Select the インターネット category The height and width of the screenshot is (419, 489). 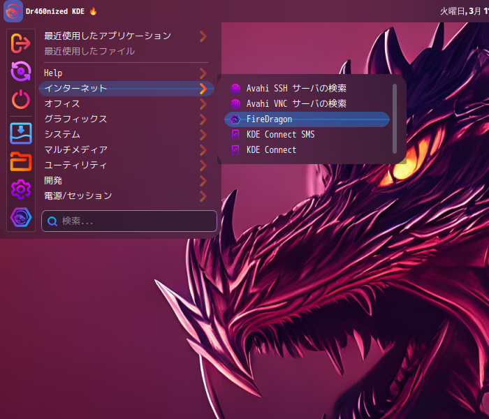click(126, 89)
